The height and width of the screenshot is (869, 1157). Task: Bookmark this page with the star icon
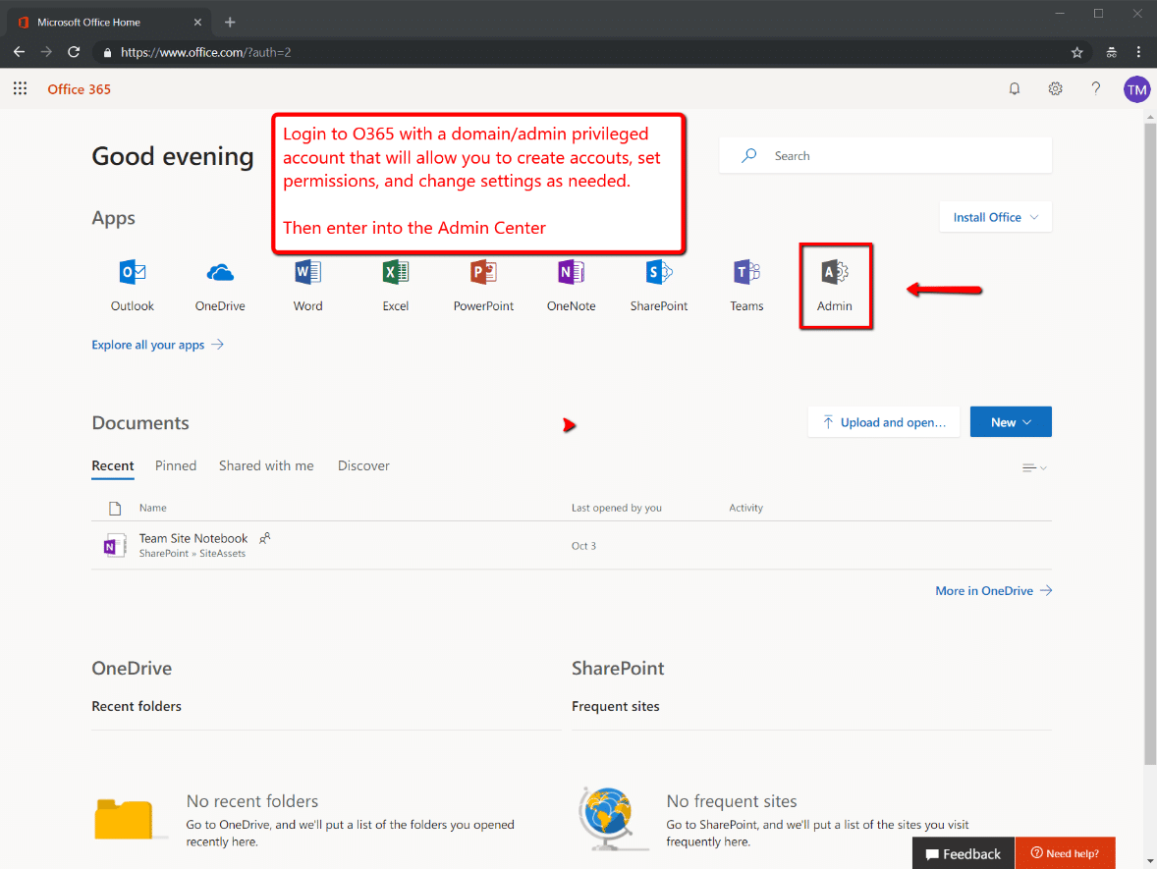coord(1077,52)
